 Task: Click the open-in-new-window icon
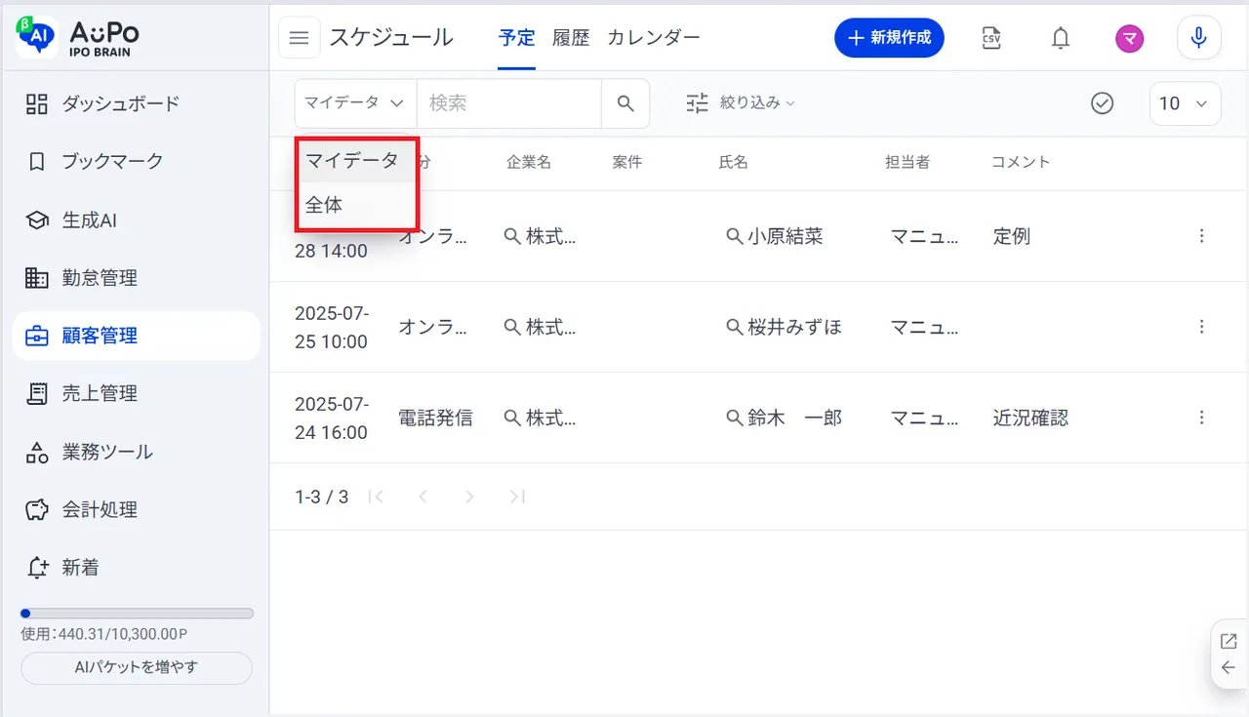coord(1229,641)
